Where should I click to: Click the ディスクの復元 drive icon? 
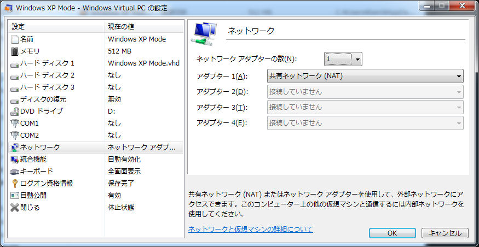click(x=15, y=100)
